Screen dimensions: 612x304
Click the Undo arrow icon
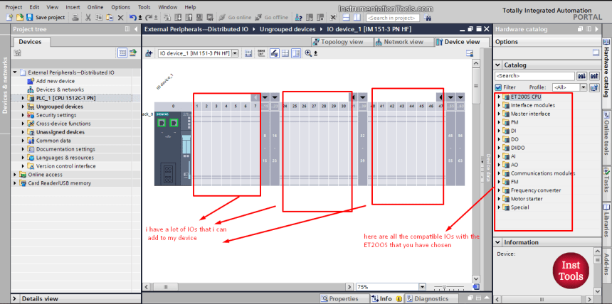(x=133, y=18)
